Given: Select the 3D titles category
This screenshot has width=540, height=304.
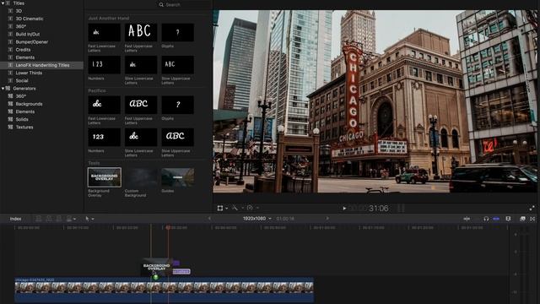Looking at the screenshot, I should tap(19, 11).
